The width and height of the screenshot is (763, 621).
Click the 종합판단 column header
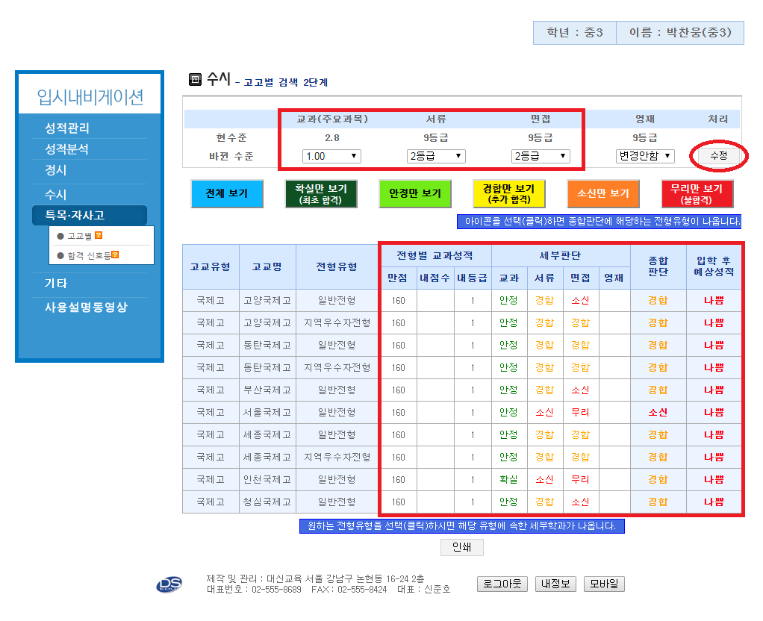(x=658, y=266)
